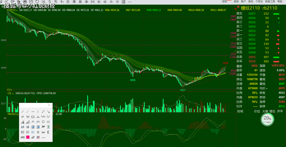Pick the rectangle drawing tool
Image resolution: width=286 pixels, height=147 pixels.
coord(33,117)
